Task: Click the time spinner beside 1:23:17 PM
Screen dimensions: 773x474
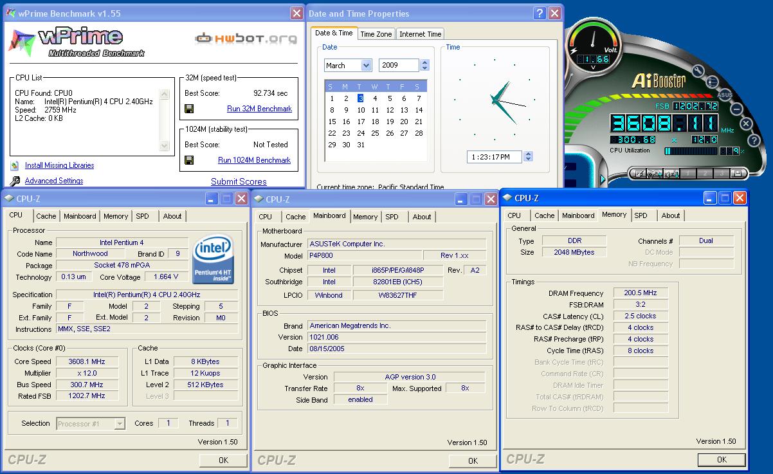Action: tap(529, 156)
